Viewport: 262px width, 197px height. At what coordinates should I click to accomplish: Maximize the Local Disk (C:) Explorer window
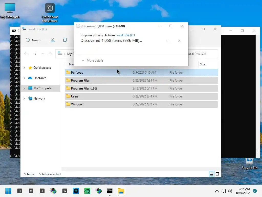(203, 29)
